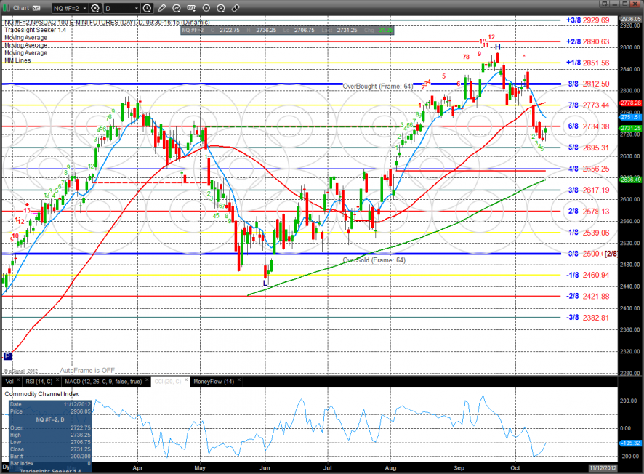
Task: Click the third Moving Average study label
Action: [26, 53]
